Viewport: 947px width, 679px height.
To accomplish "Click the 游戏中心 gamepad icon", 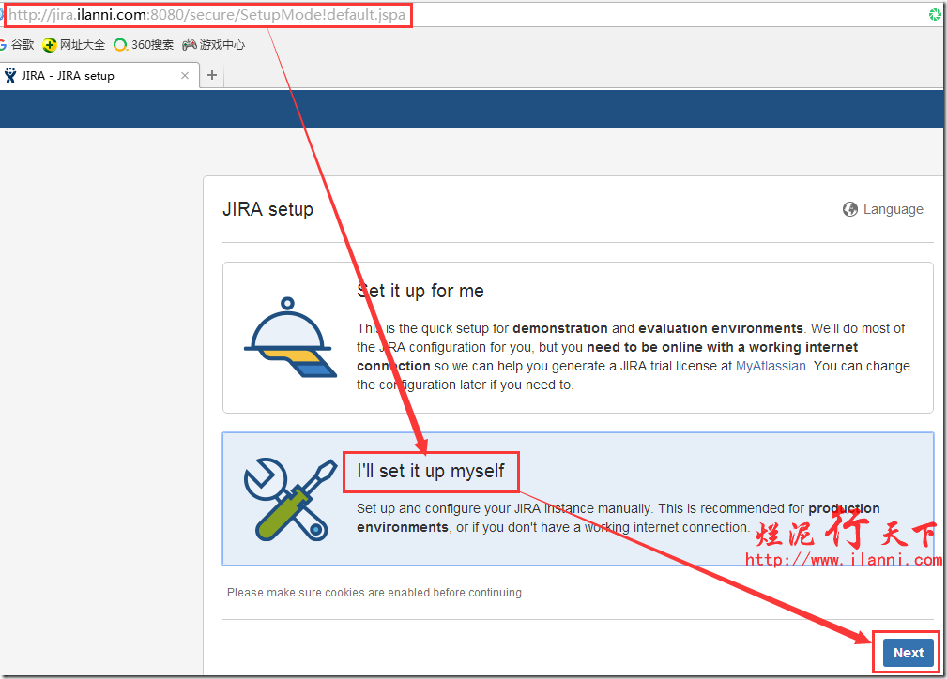I will coord(190,45).
